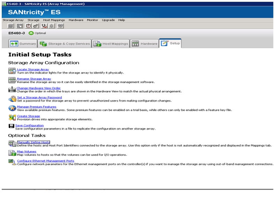Open the Map Volumes link
The width and height of the screenshot is (274, 200).
click(26, 152)
